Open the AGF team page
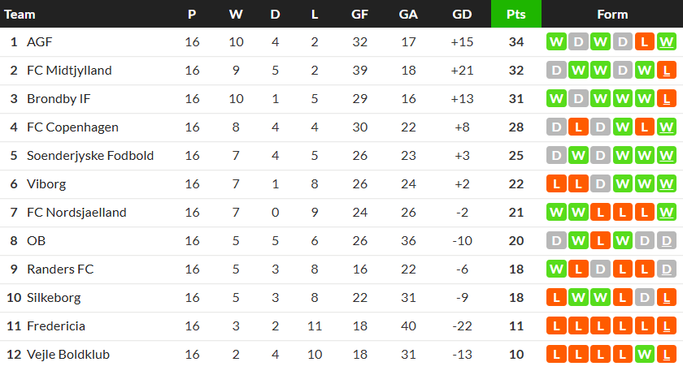This screenshot has height=375, width=683. click(39, 42)
